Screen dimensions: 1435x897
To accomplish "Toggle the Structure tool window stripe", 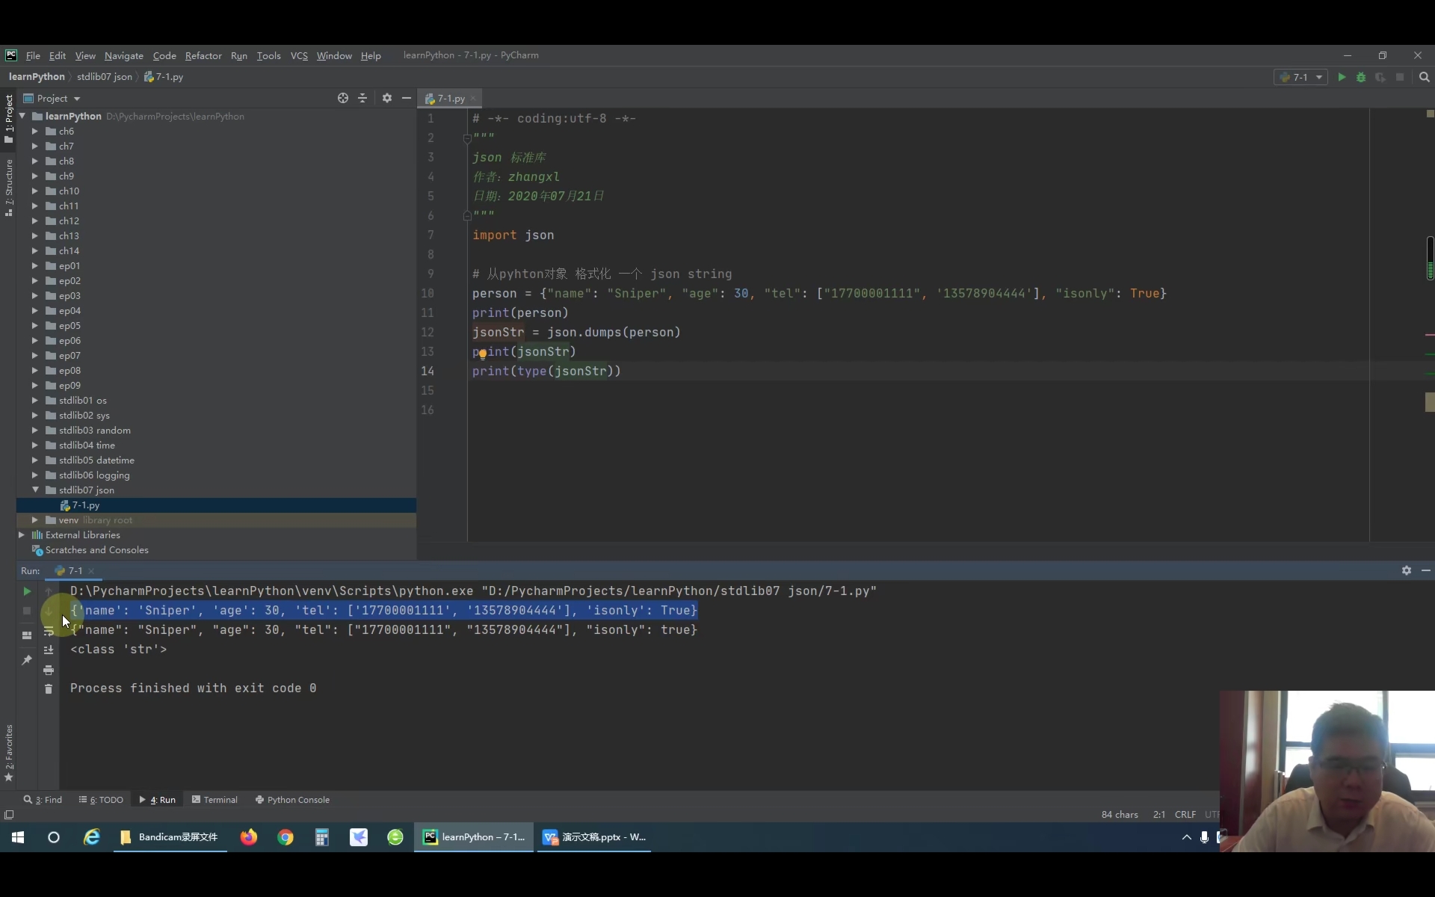I will pos(8,187).
